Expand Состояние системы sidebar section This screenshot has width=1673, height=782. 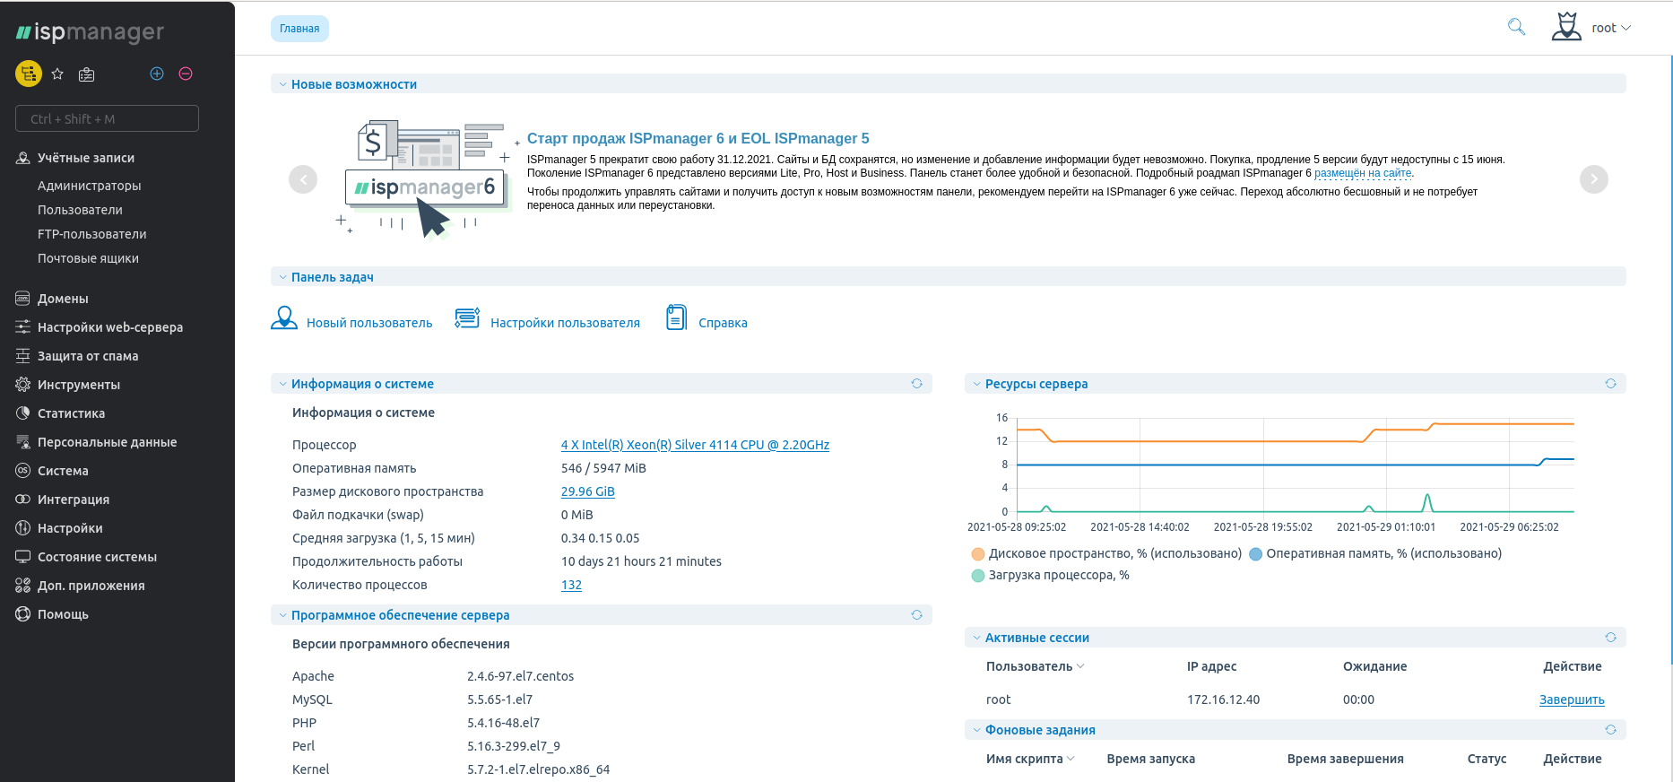(x=97, y=557)
